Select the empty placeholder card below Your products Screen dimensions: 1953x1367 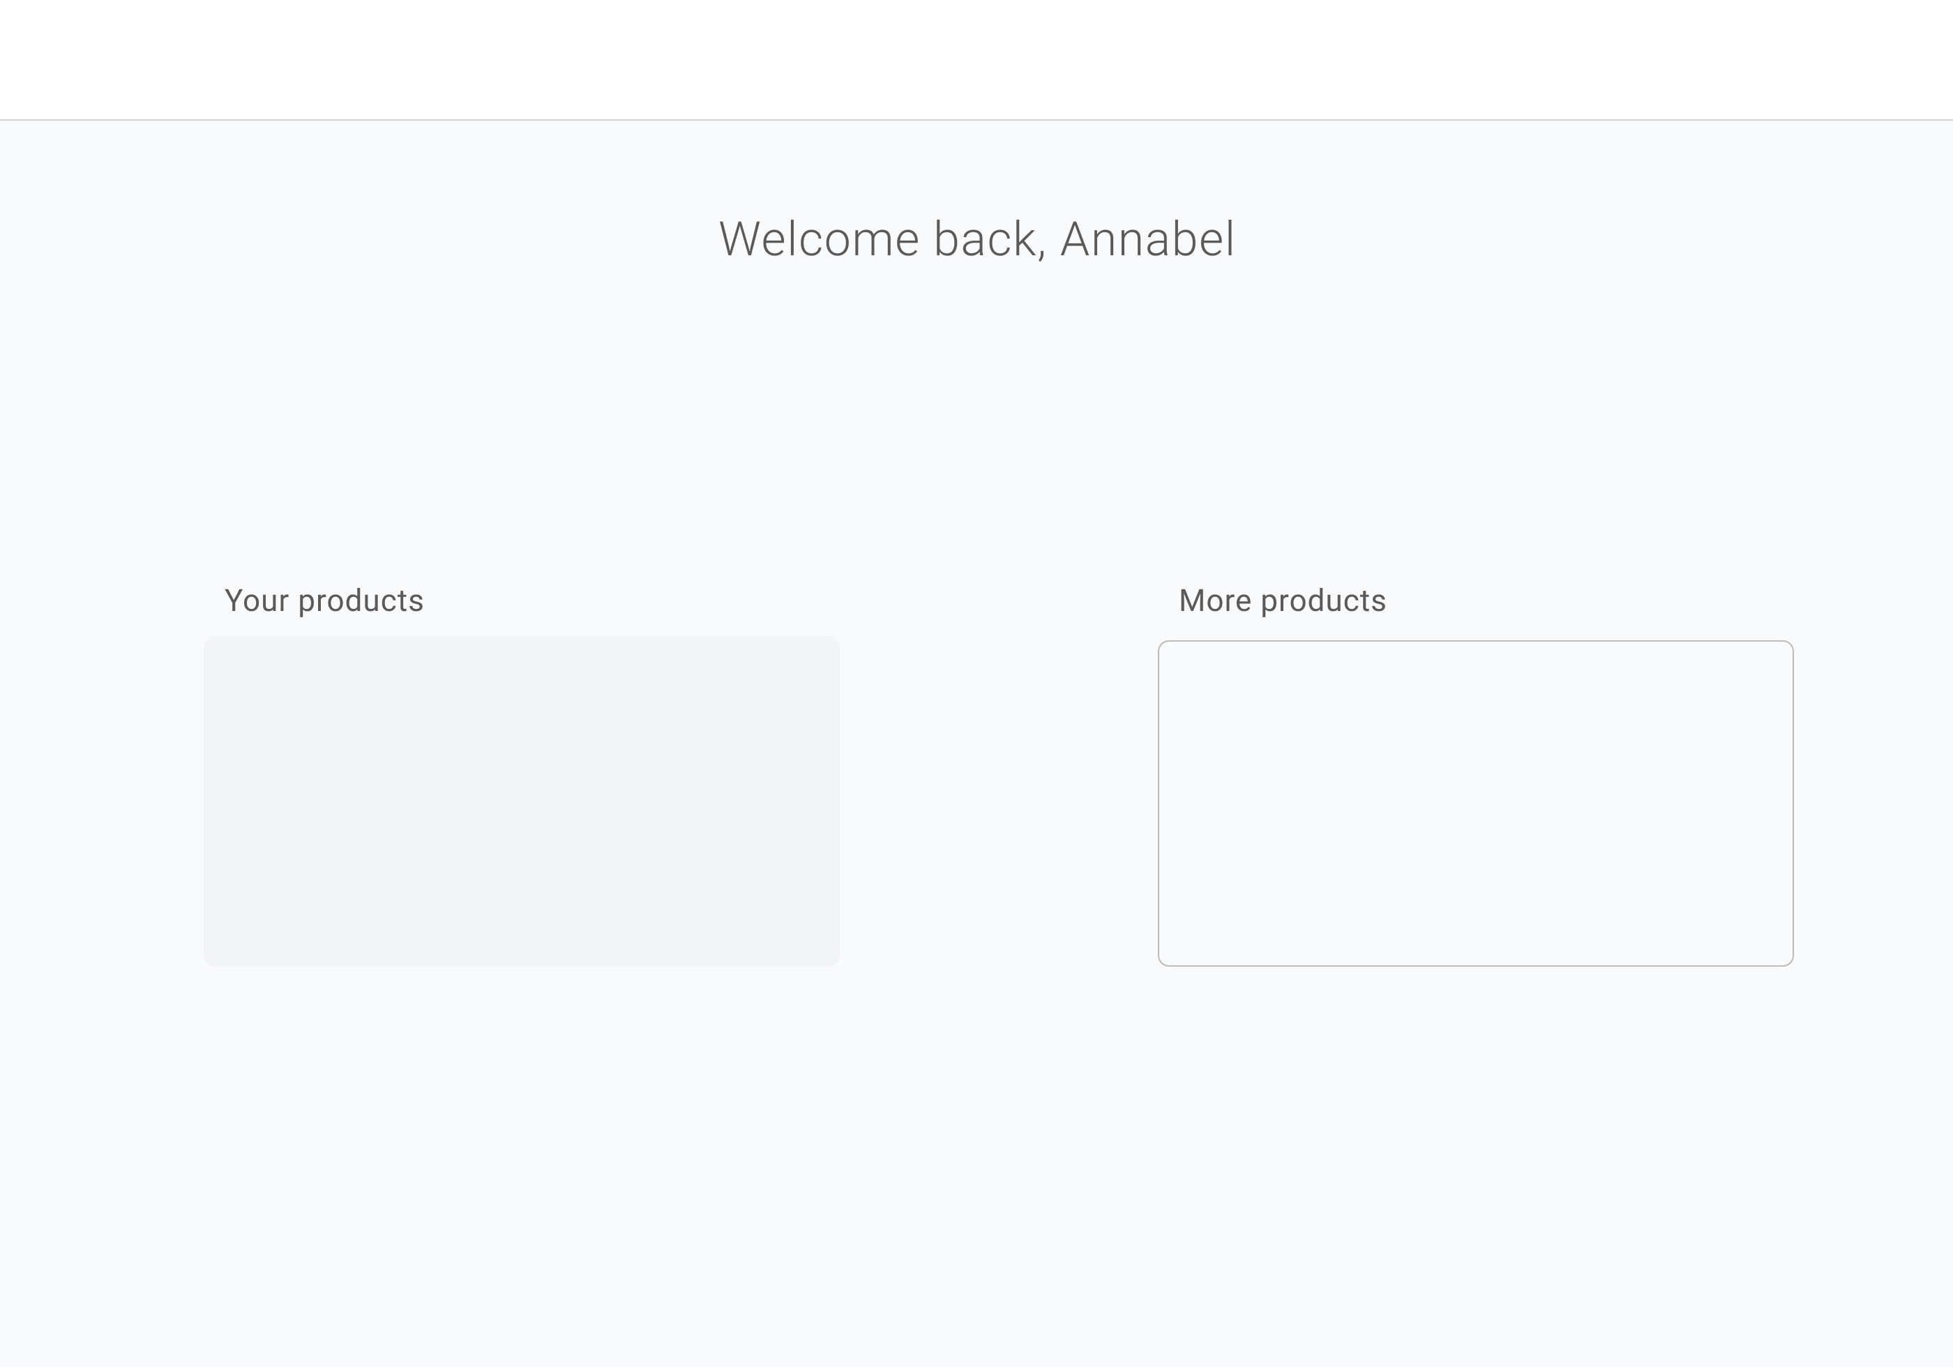[522, 801]
